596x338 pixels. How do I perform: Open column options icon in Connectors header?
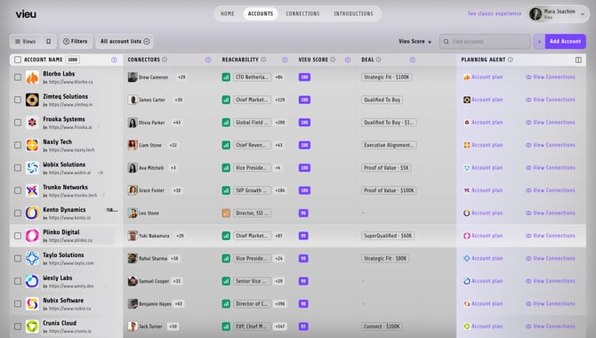coord(208,60)
